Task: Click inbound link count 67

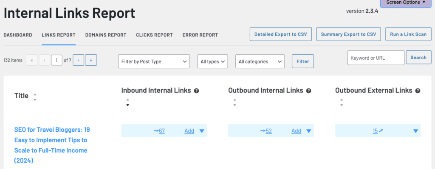Action: tap(162, 131)
